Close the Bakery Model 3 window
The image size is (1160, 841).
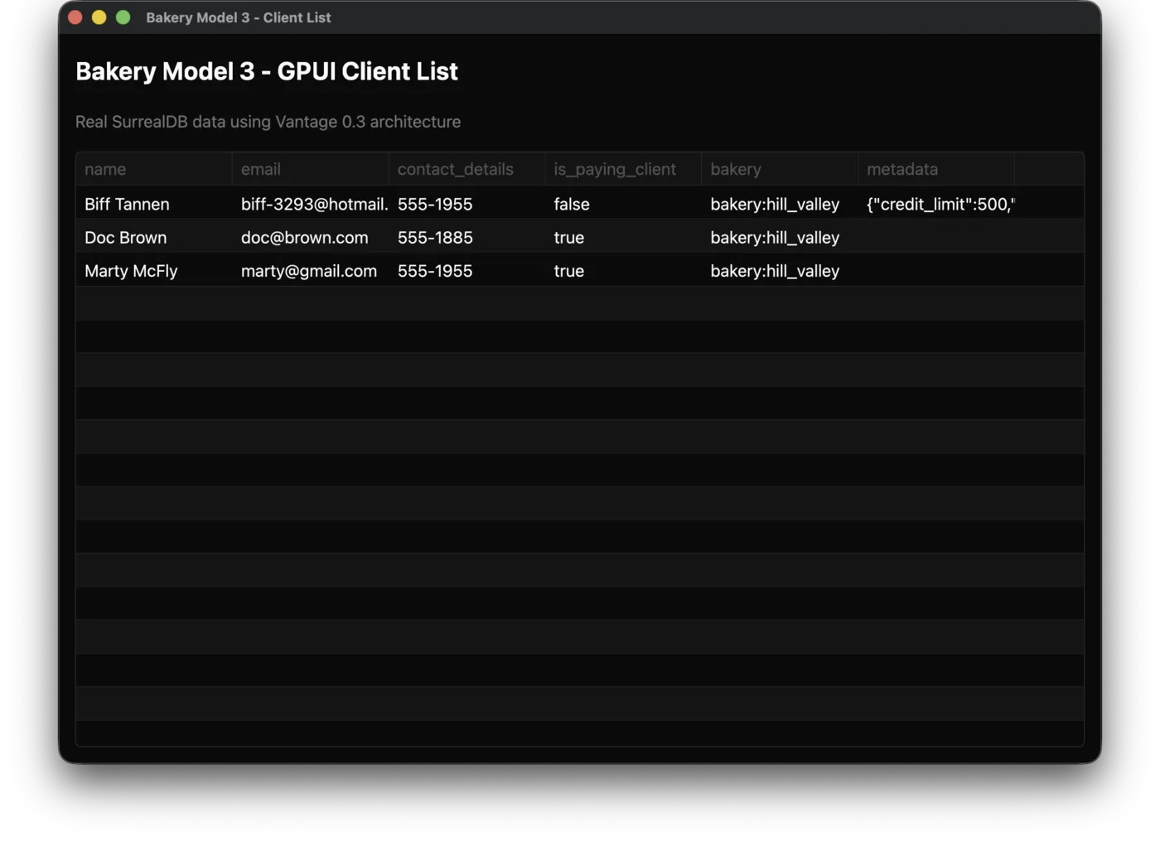[75, 17]
